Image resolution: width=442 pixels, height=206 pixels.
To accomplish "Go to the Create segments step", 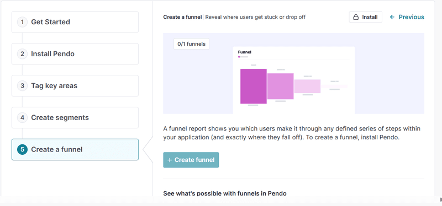I will (x=75, y=117).
